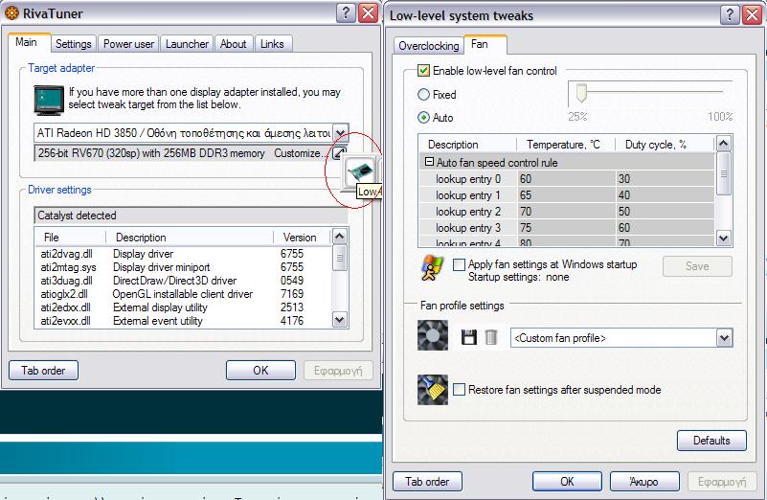
Task: Click scroll up arrow of the fan lookup table
Action: click(724, 144)
